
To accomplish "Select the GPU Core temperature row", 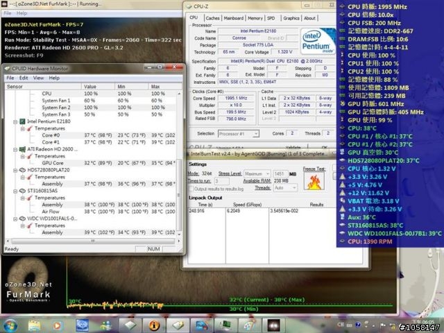I will click(91, 163).
